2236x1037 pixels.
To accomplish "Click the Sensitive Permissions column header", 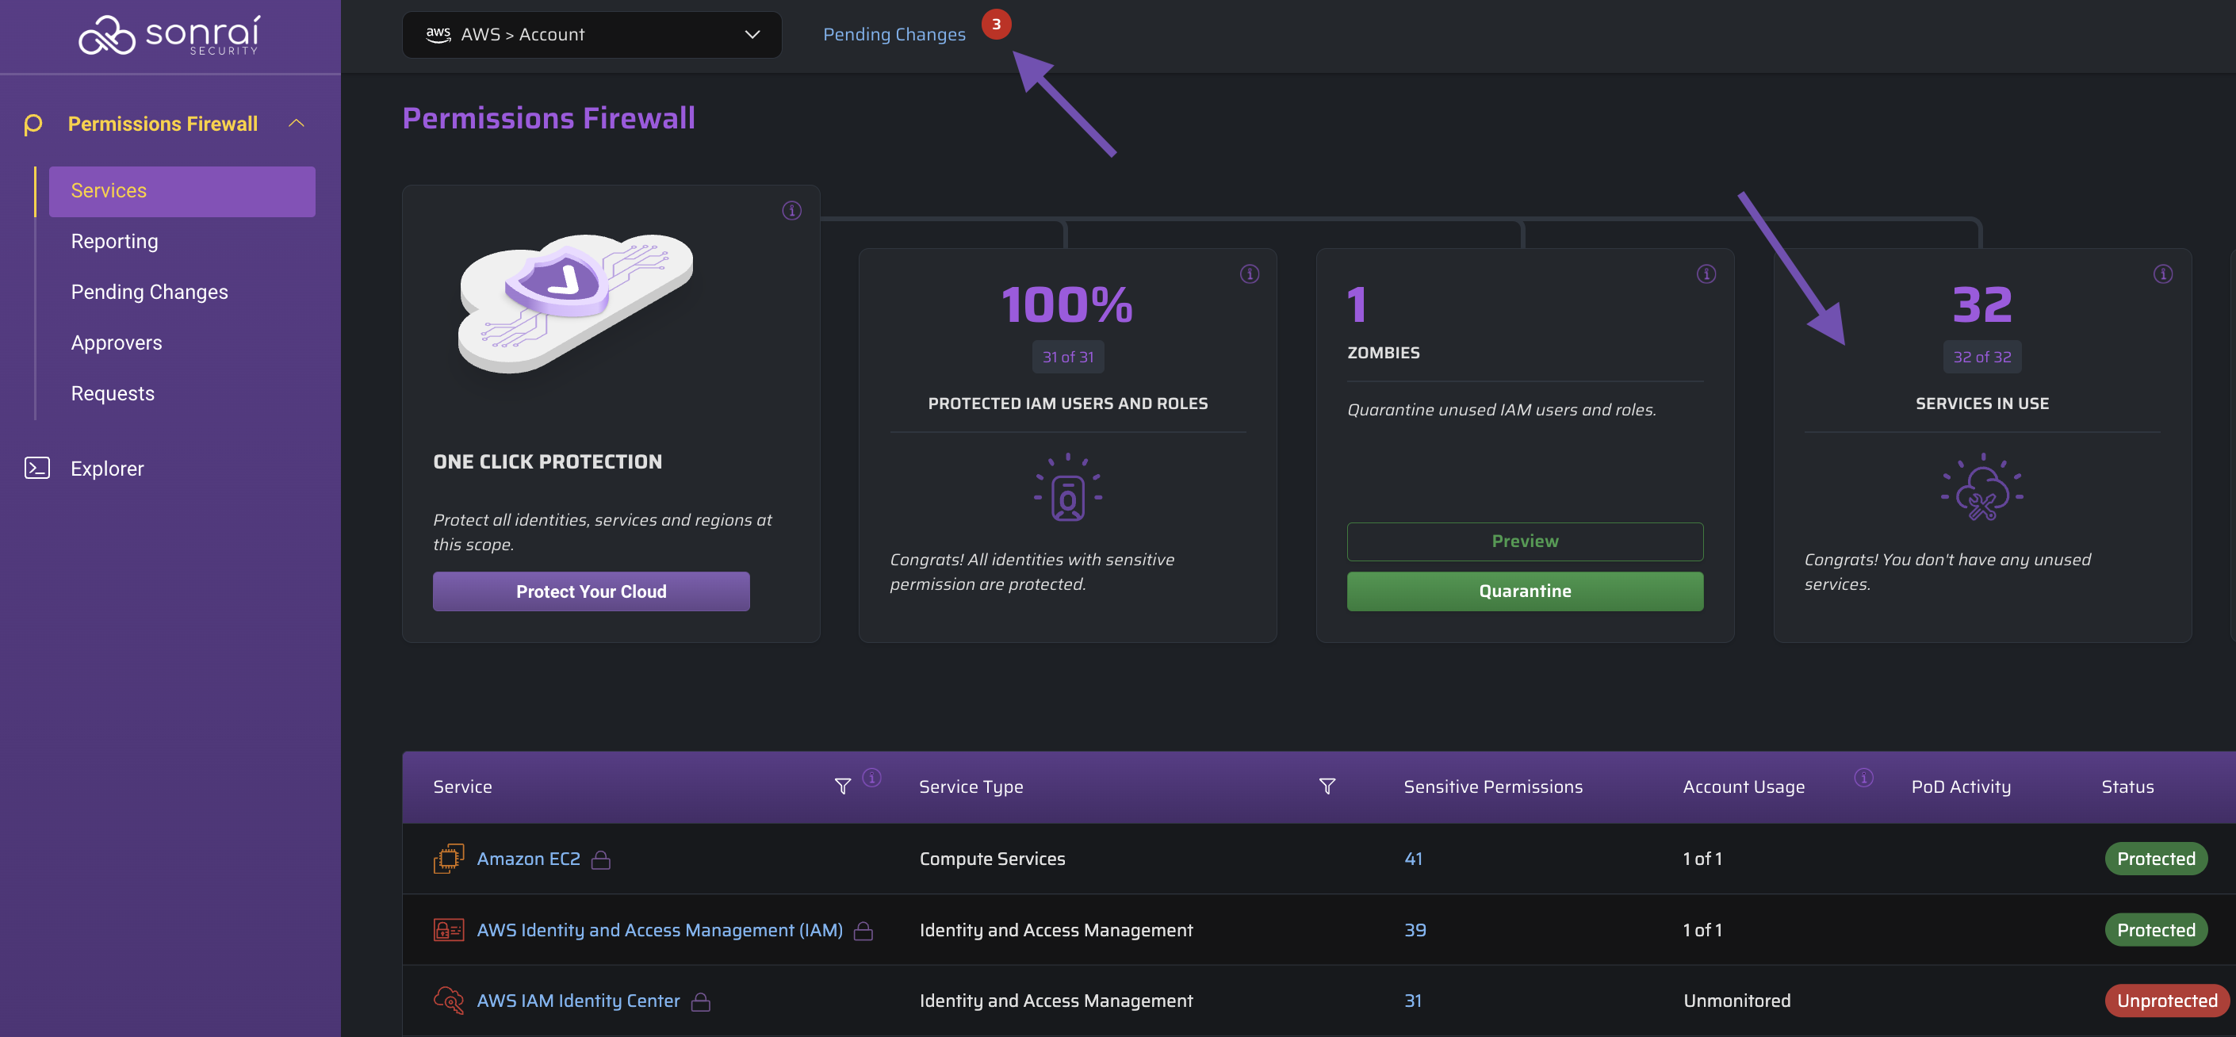I will 1493,786.
